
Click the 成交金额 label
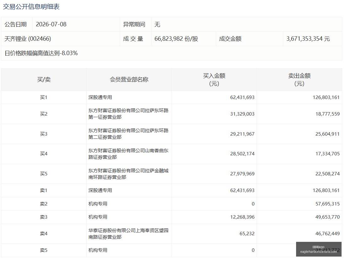pyautogui.click(x=230, y=39)
